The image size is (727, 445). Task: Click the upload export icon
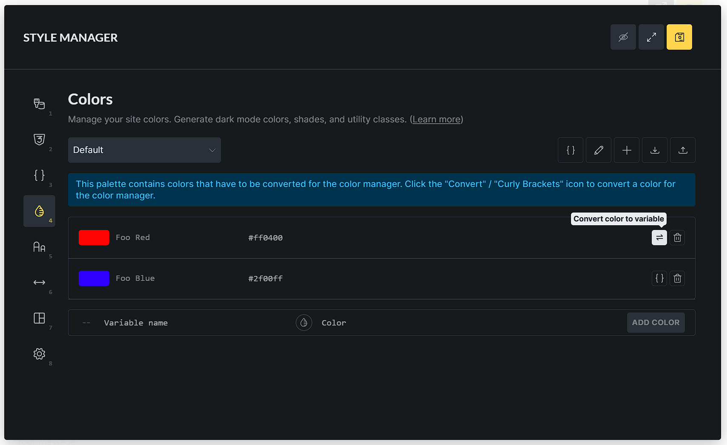(x=682, y=150)
